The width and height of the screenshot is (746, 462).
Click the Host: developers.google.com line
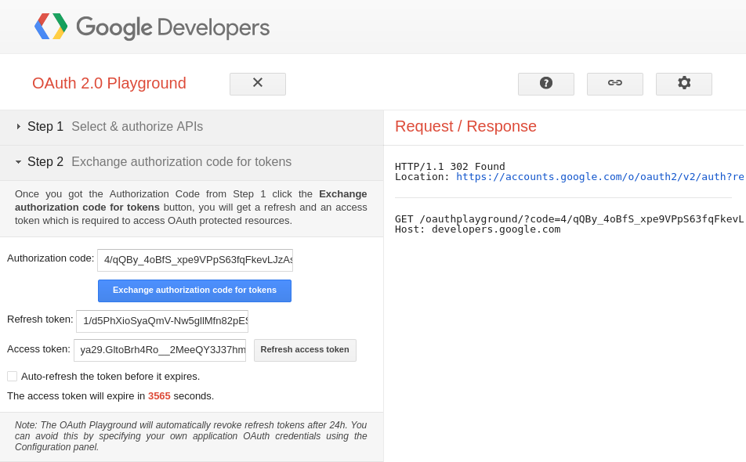pyautogui.click(x=478, y=229)
